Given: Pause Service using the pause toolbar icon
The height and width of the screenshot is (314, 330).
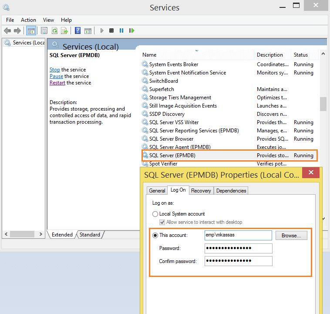Looking at the screenshot, I should [121, 31].
